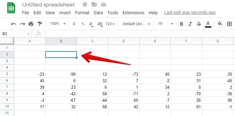Open the fill color picker
The width and height of the screenshot is (235, 116).
tap(220, 24)
